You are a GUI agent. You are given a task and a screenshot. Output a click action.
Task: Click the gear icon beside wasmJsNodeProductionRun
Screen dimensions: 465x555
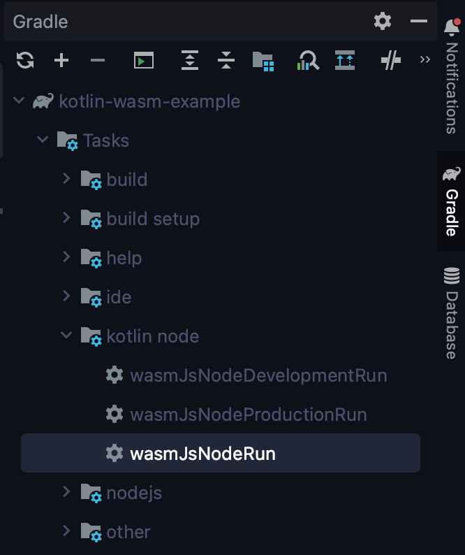pyautogui.click(x=115, y=414)
